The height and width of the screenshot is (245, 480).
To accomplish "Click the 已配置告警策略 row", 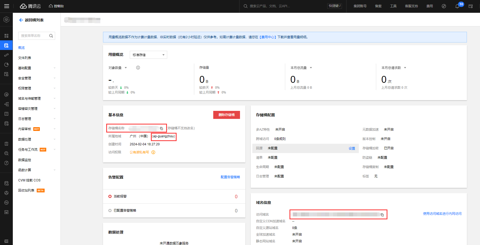I will 174,211.
